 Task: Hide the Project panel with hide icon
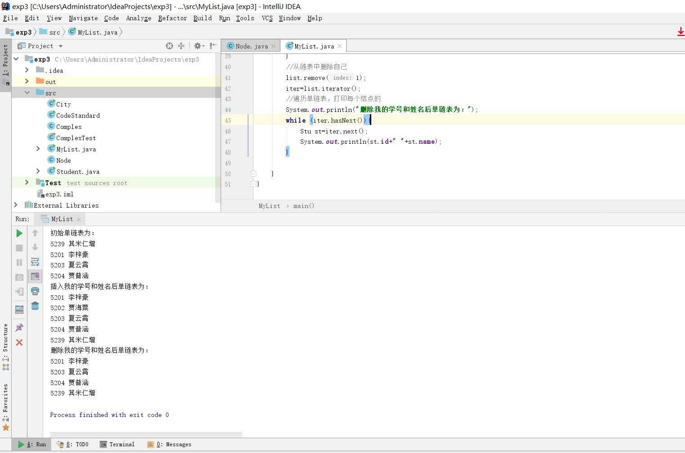(213, 46)
